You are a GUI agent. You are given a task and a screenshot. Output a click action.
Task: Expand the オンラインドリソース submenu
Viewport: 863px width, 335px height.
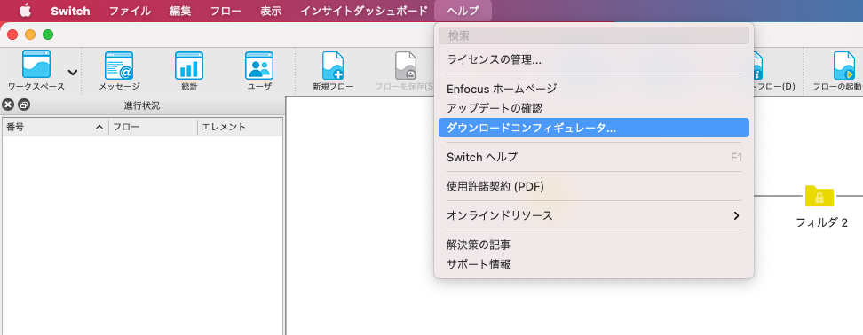point(594,215)
